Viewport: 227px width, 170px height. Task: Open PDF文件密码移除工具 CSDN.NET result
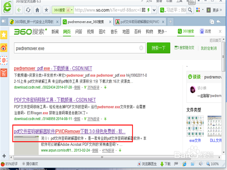click(x=55, y=100)
